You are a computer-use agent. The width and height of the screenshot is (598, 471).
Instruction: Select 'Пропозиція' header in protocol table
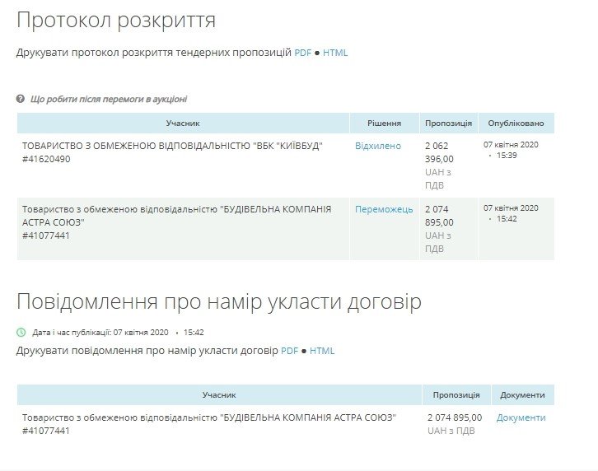click(x=448, y=124)
